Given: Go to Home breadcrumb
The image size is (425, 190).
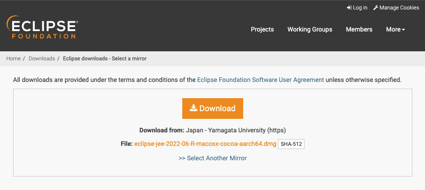Looking at the screenshot, I should (x=14, y=59).
